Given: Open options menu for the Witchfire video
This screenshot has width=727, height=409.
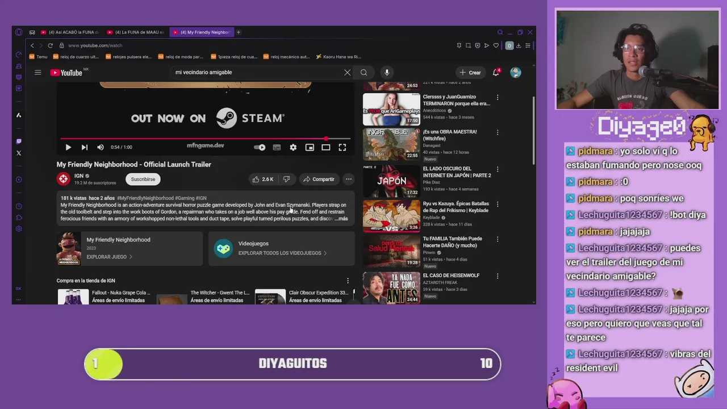Looking at the screenshot, I should [498, 132].
